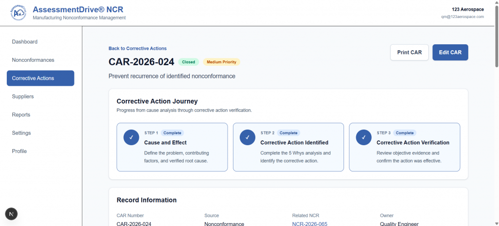This screenshot has height=226, width=499.
Task: Click the CAR-2026-024 page heading
Action: (141, 62)
